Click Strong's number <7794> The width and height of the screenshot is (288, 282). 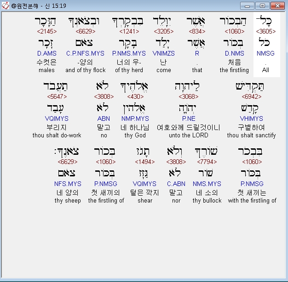coord(207,162)
